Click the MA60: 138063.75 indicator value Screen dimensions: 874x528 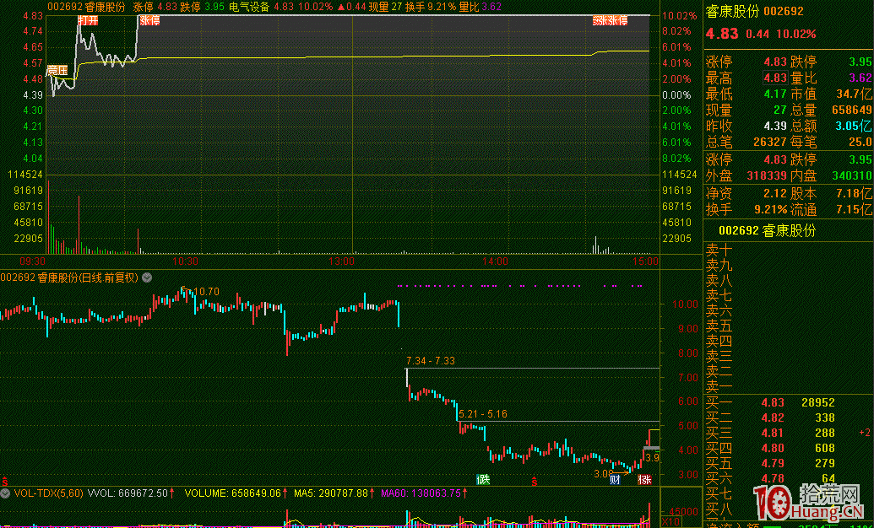422,493
